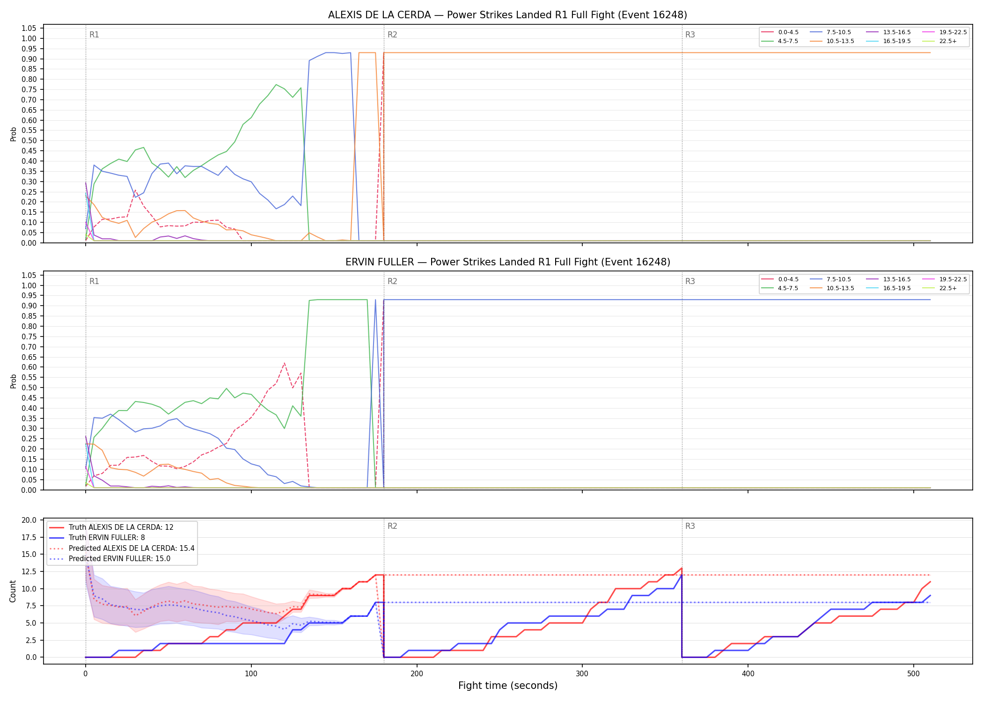
Task: Select '0.0-4.5' in the top chart legend
Action: tap(780, 32)
